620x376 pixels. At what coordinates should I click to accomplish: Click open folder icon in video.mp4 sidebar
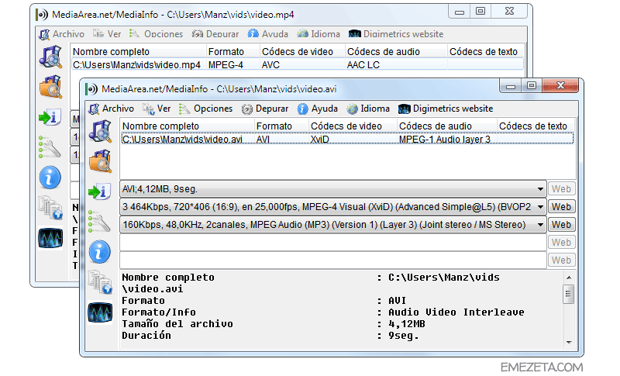point(50,87)
